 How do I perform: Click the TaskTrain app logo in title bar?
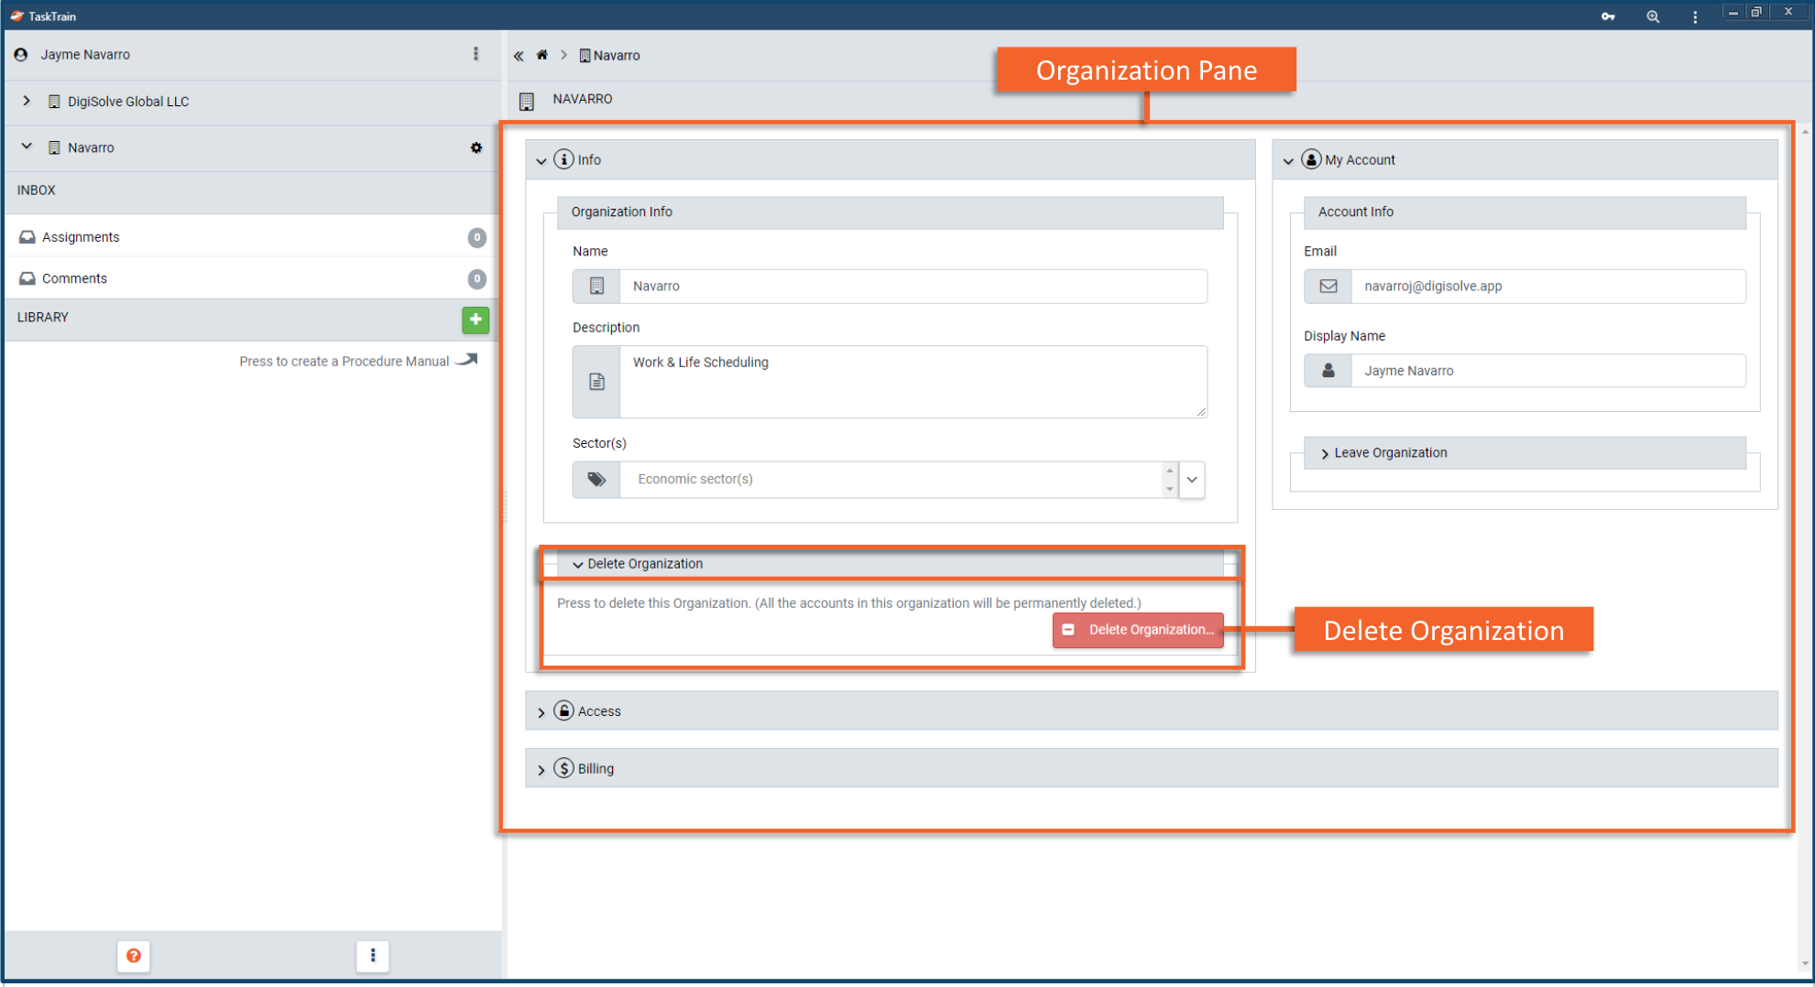(16, 16)
